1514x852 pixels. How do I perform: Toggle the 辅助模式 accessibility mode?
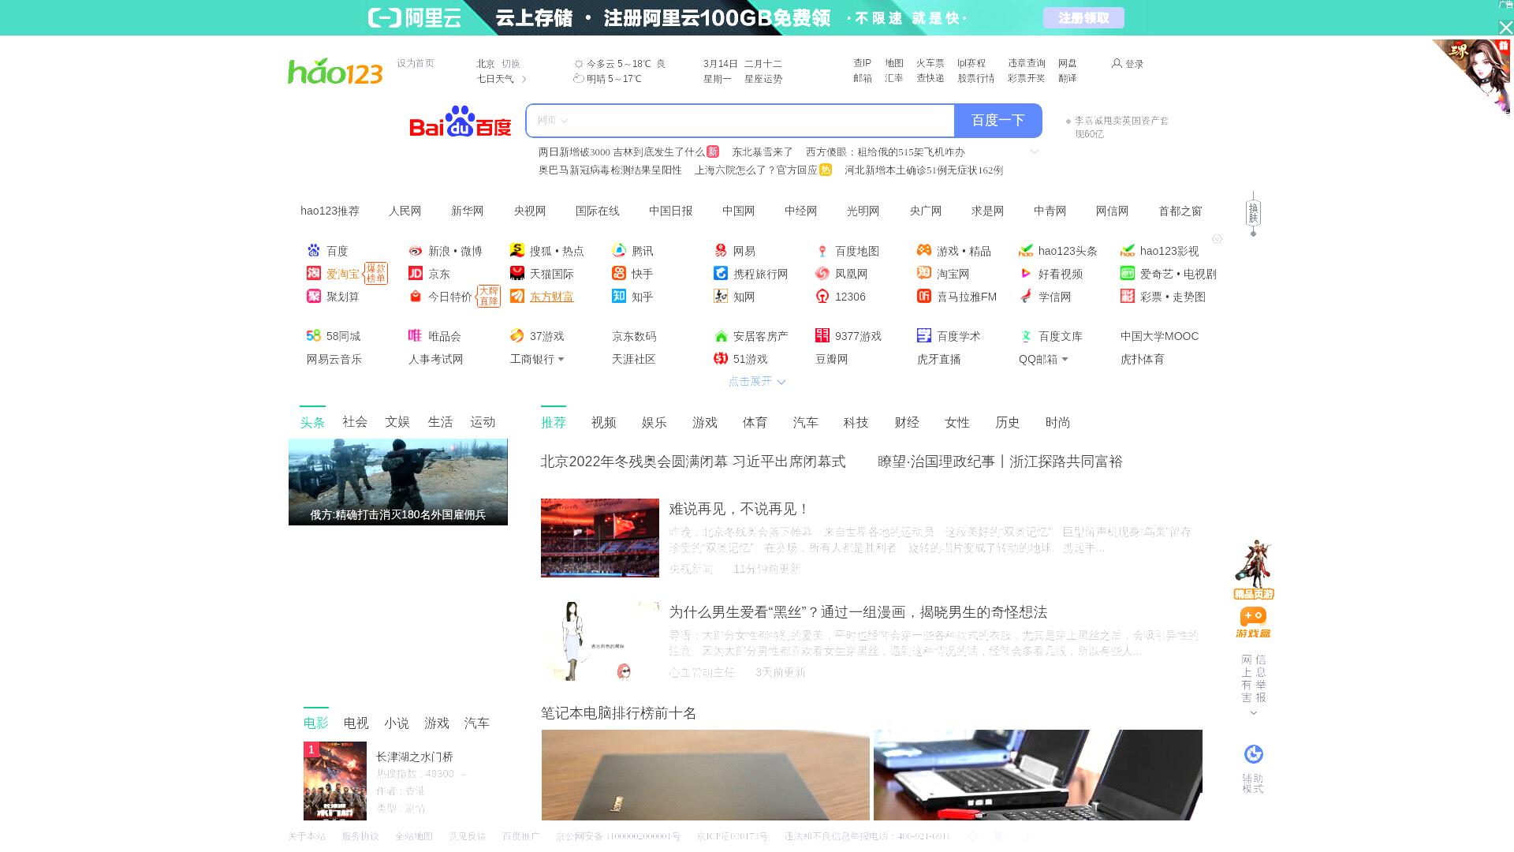[1253, 768]
